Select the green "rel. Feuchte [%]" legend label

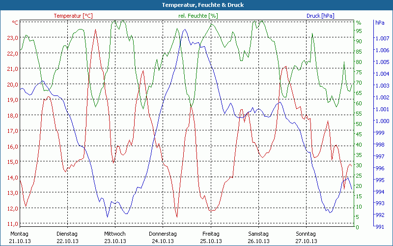(x=198, y=16)
